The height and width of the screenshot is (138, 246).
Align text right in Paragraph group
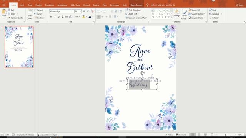click(106, 16)
